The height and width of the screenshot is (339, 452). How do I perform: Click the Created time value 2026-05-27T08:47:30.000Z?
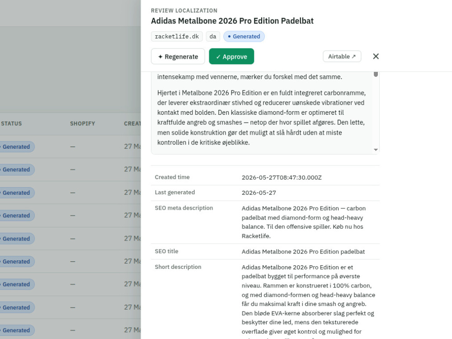[281, 178]
